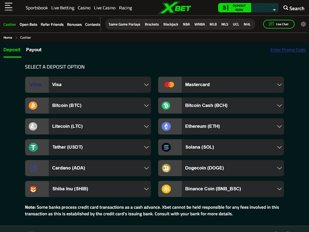This screenshot has width=309, height=232.
Task: Open the Live Casino menu item
Action: [x=105, y=8]
